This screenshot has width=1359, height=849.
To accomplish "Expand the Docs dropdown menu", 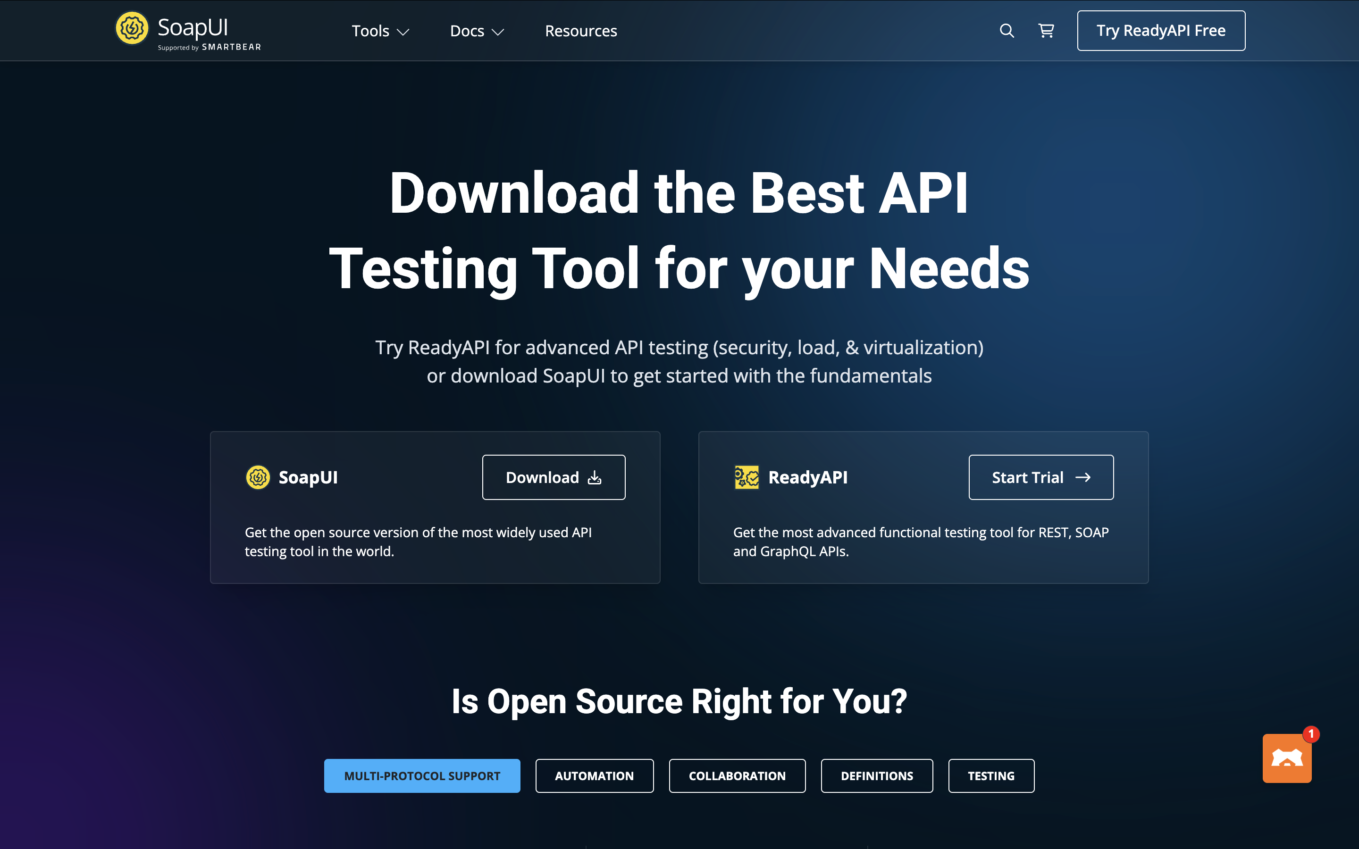I will [x=476, y=31].
